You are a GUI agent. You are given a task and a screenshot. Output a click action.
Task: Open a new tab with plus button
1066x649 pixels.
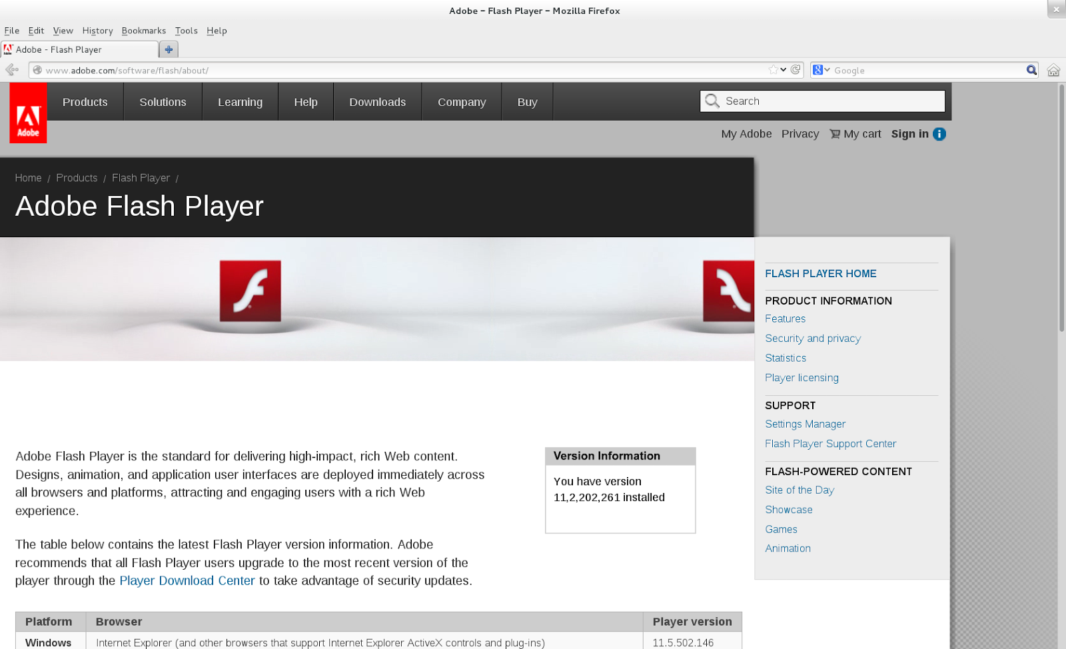(169, 49)
